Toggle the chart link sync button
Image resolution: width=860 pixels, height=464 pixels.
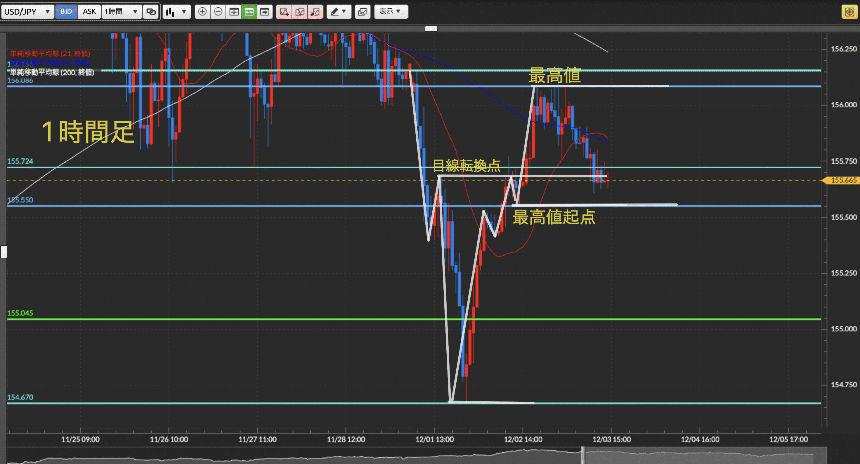point(151,12)
